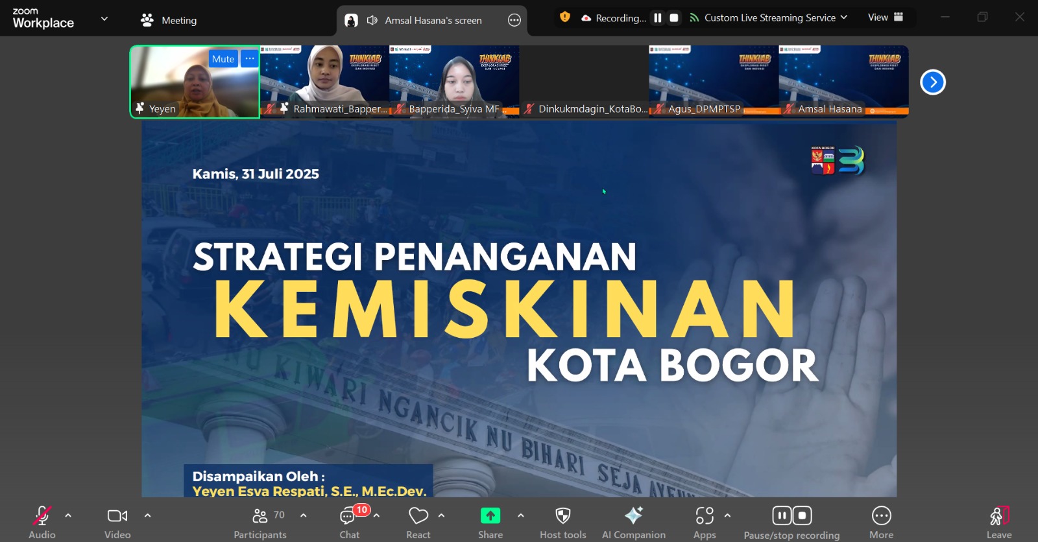
Task: Stop the recording in the top bar
Action: point(674,18)
